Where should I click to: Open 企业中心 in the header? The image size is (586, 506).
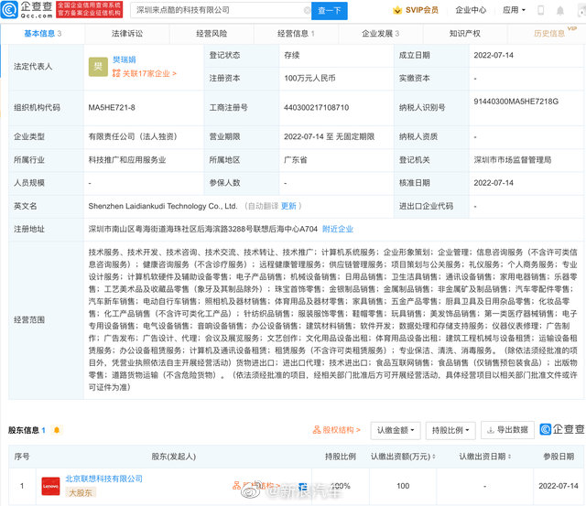(x=471, y=10)
